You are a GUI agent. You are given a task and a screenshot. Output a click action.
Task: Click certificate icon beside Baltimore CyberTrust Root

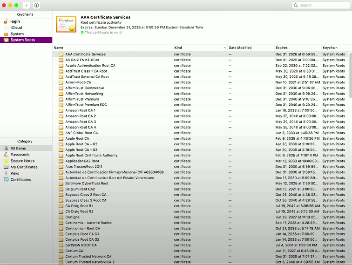(x=61, y=183)
